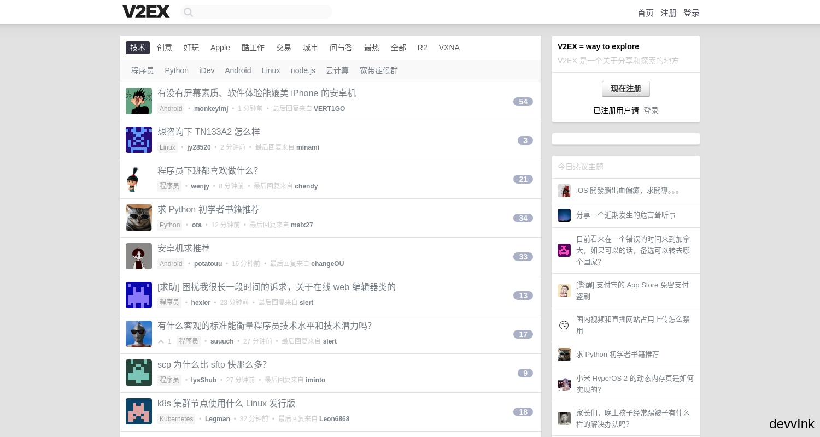The height and width of the screenshot is (437, 820).
Task: Open topic 程序员下班都喜欢做什么?
Action: click(208, 171)
